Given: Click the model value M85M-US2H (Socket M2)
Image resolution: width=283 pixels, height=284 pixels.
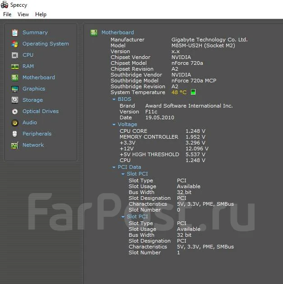Looking at the screenshot, I should click(x=203, y=45).
